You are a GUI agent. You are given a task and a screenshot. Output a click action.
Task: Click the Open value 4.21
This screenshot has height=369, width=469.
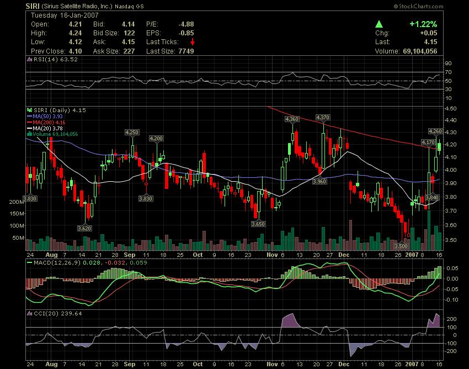click(x=75, y=24)
